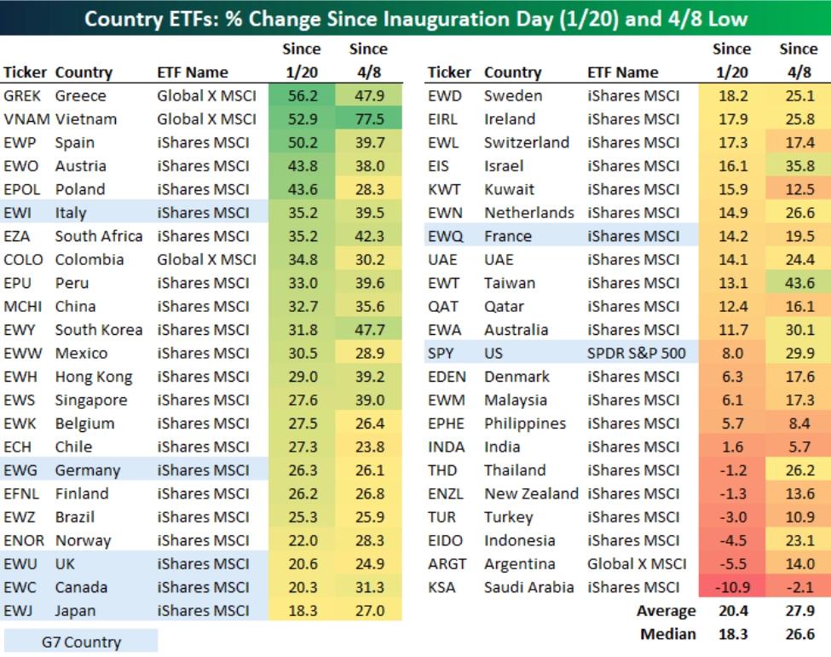Click the left Country column header
Image resolution: width=831 pixels, height=657 pixels.
84,72
